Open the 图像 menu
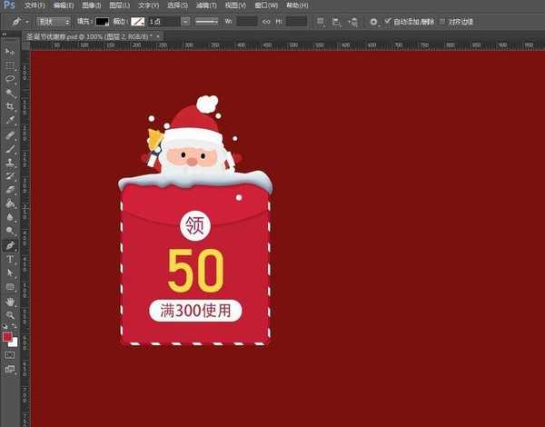This screenshot has height=427, width=545. [x=91, y=5]
